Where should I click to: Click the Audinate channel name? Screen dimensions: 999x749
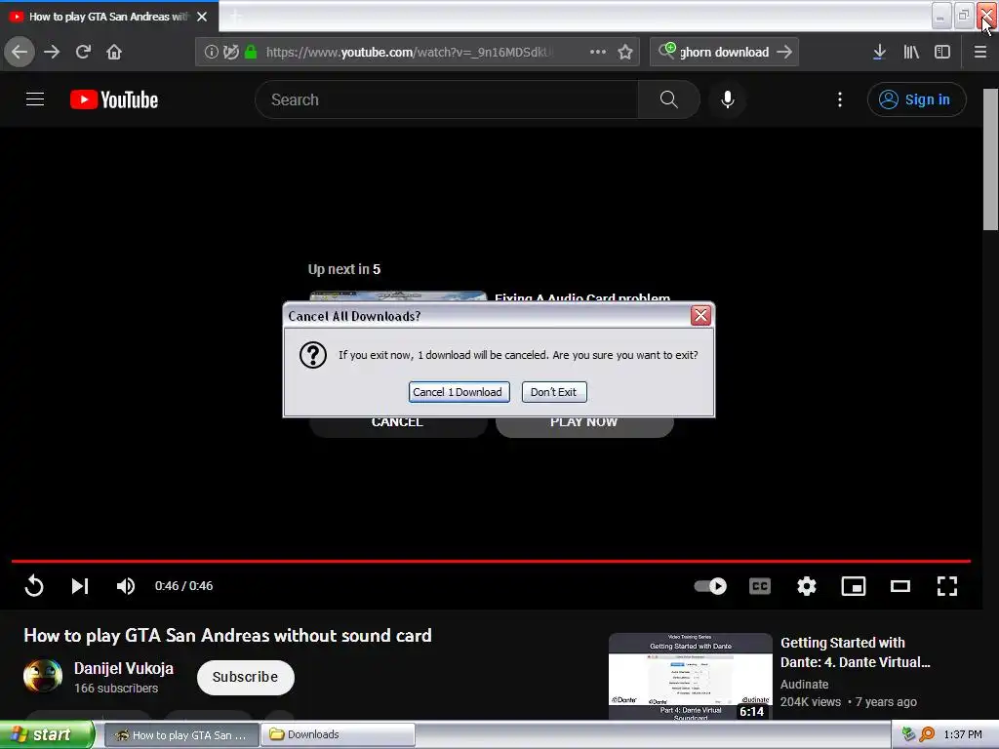click(804, 684)
